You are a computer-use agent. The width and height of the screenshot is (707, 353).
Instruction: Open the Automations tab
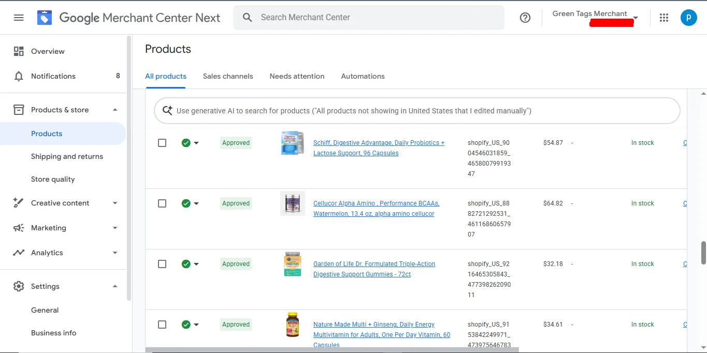click(x=363, y=76)
